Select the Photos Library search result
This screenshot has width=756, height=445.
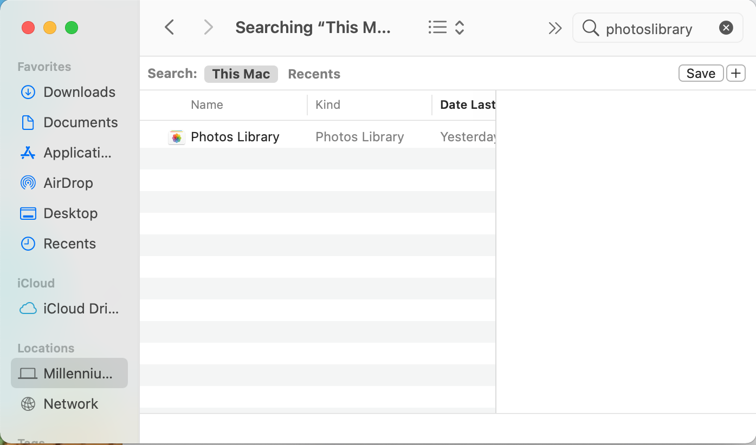point(235,138)
